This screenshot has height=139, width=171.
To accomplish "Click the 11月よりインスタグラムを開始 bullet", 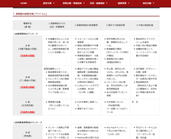I will tap(88, 89).
